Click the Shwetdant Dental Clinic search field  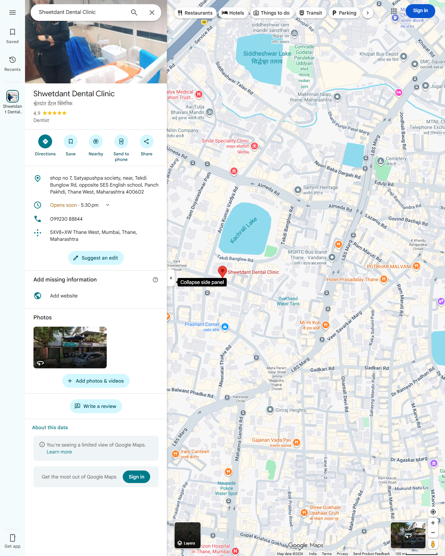80,12
